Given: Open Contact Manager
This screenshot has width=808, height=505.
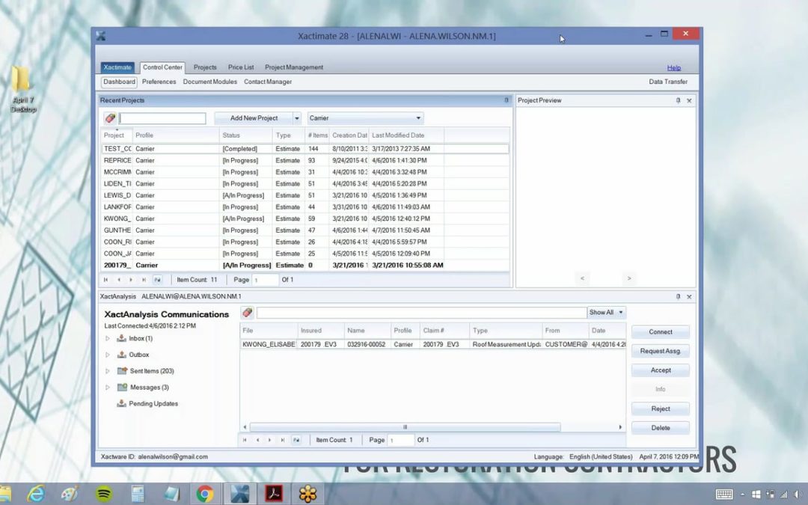Looking at the screenshot, I should tap(267, 82).
